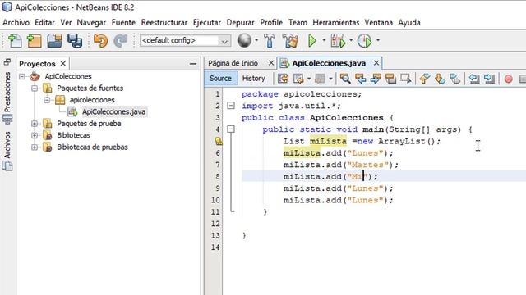Shift Line Left editor icon
This screenshot has width=526, height=295.
[474, 79]
